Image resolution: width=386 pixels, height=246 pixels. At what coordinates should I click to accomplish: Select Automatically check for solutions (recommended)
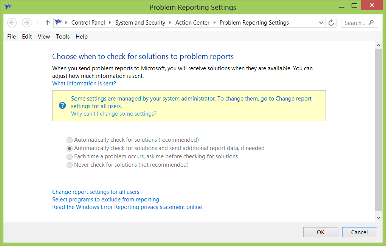point(70,140)
